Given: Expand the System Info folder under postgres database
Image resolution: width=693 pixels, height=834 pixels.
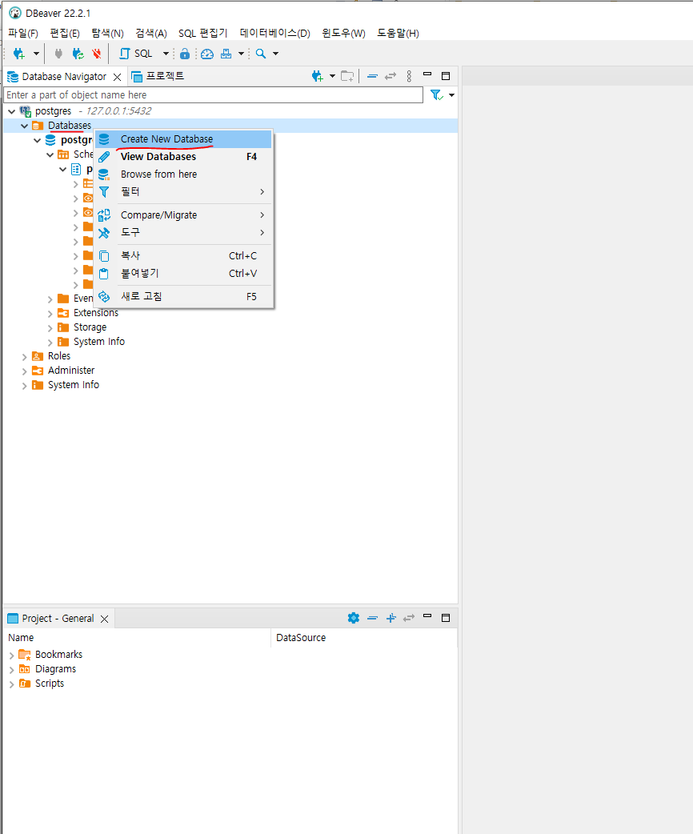Looking at the screenshot, I should 50,343.
